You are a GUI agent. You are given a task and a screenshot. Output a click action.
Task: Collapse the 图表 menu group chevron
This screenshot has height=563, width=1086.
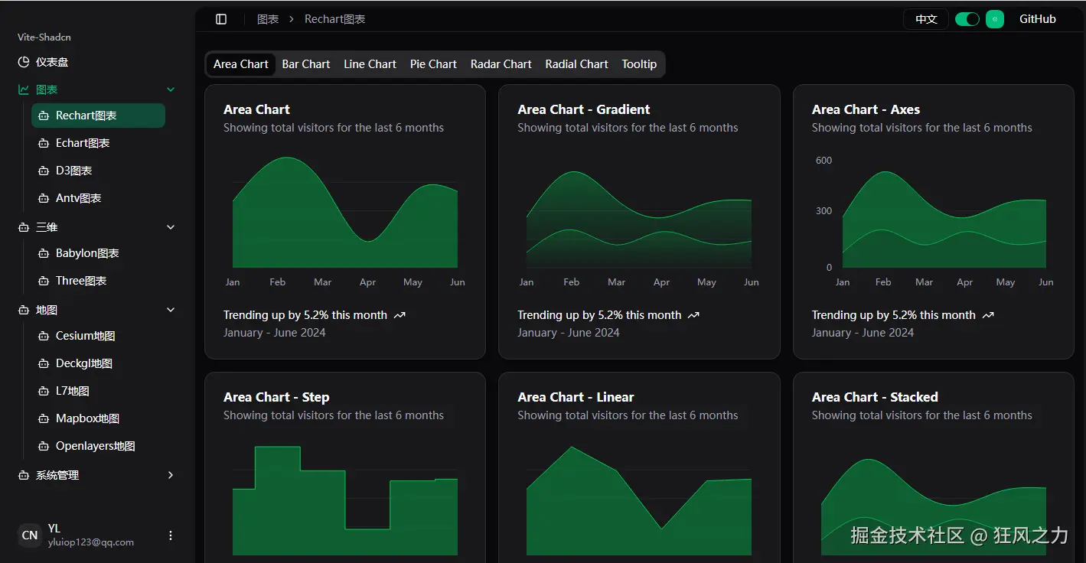point(171,89)
